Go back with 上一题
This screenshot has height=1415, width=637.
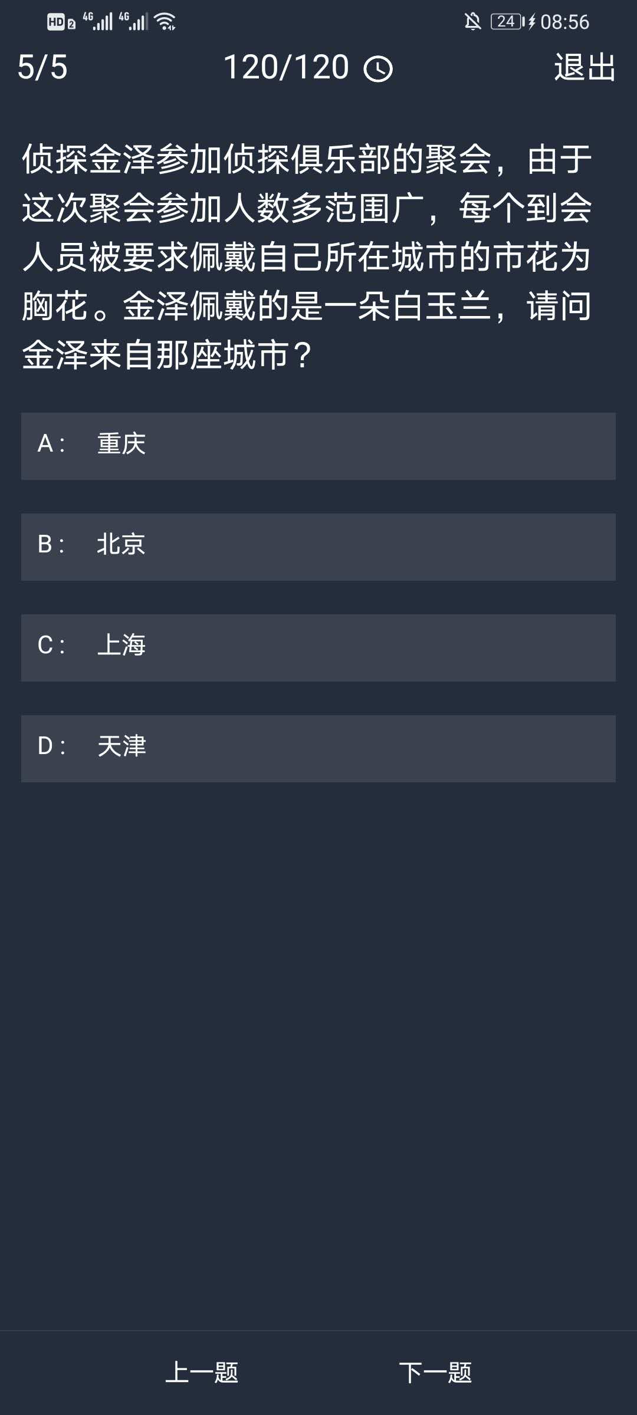[x=202, y=1373]
